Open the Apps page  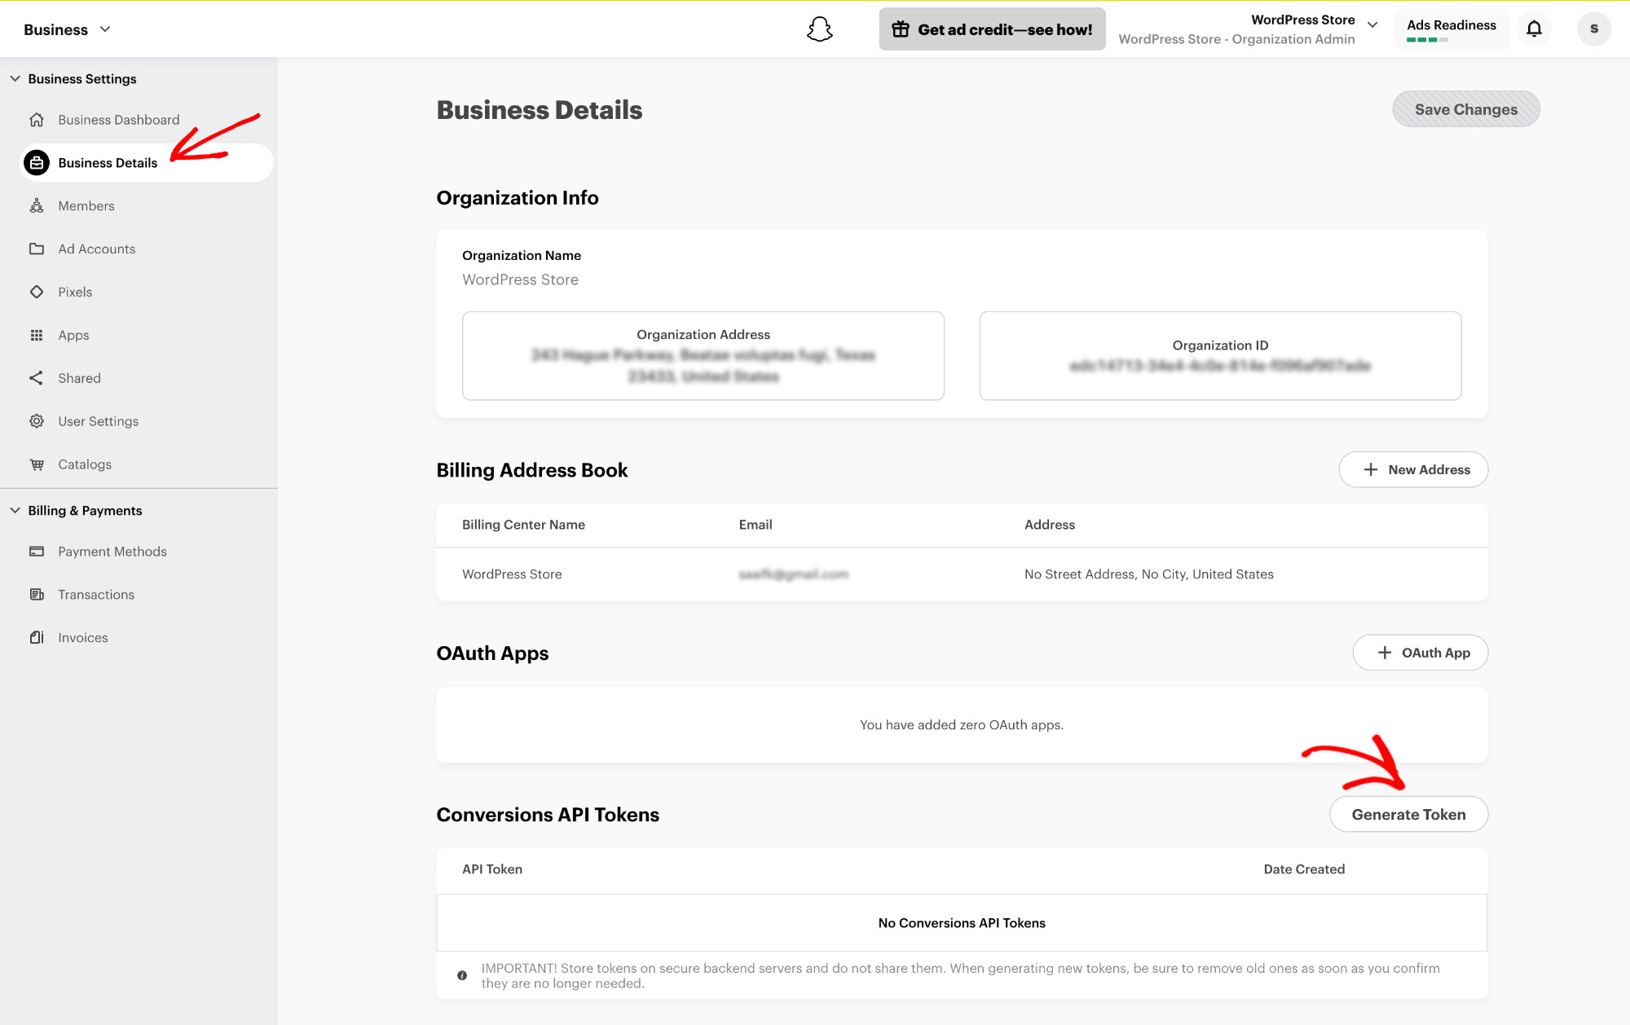[x=73, y=335]
